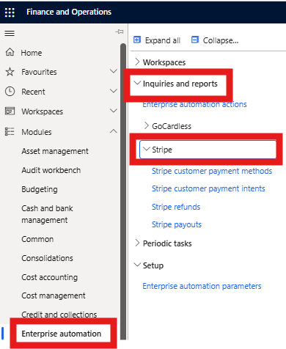The image size is (286, 349).
Task: Open Stripe customer payment methods link
Action: point(212,171)
